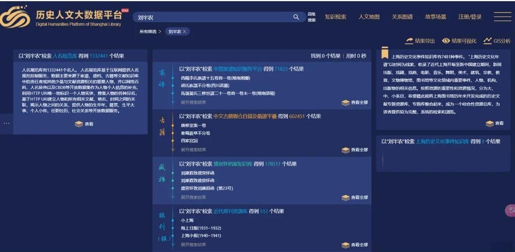Open result 小上海
Viewport: 515px width, 252px height.
(x=187, y=221)
